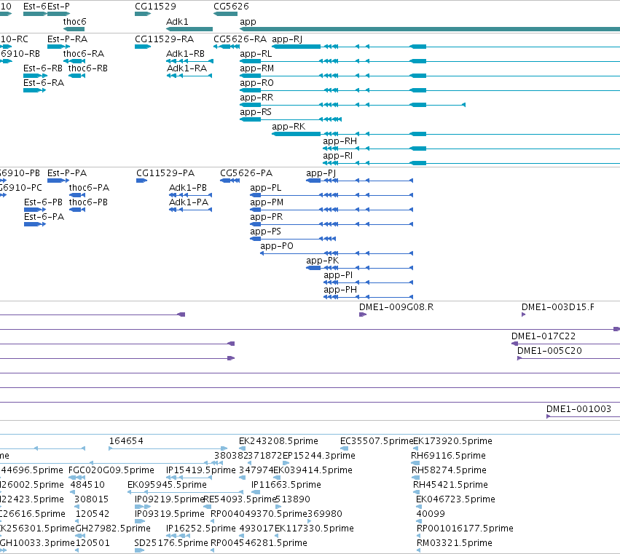Select EST RM03321.5prime label
This screenshot has height=554, width=620.
point(455,543)
